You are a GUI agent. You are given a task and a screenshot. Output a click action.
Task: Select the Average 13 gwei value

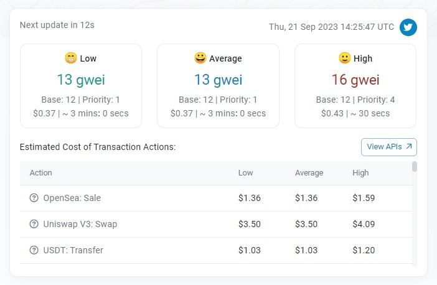pos(218,80)
